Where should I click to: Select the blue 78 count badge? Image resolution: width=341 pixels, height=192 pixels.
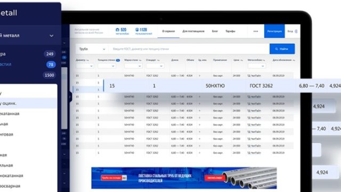[51, 65]
